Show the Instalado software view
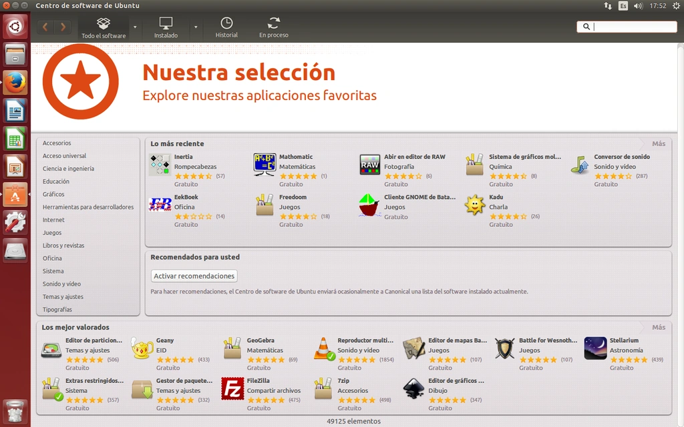Screen dimensions: 684x427 click(166, 28)
